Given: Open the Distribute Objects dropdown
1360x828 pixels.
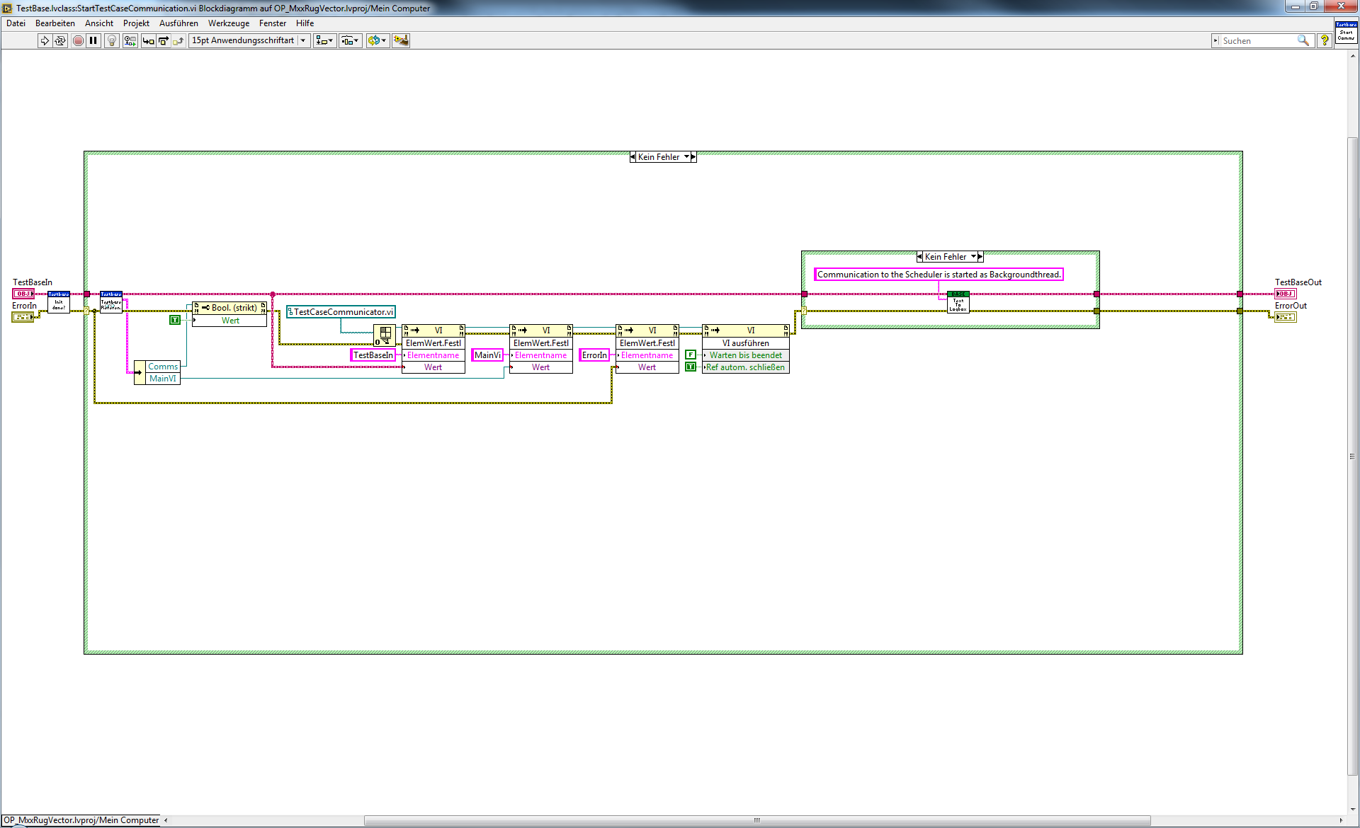Looking at the screenshot, I should coord(350,41).
